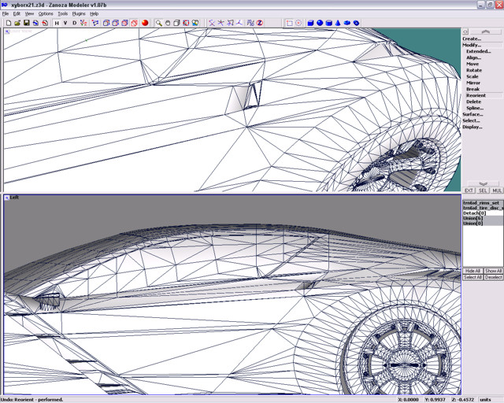Screen dimensions: 504x403
Task: Select the magnifier zoom tool
Action: pos(158,23)
